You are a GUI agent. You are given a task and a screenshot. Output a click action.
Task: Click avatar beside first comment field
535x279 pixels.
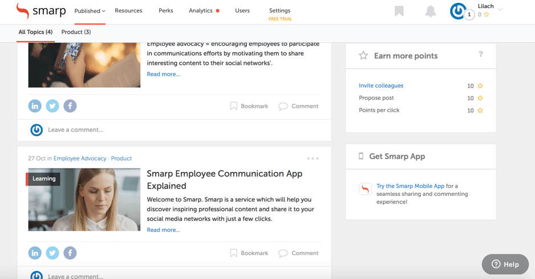[37, 130]
